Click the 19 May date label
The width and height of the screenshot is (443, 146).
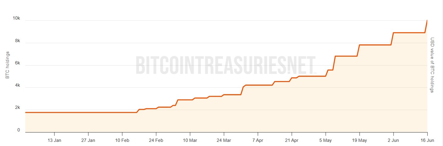tap(359, 140)
